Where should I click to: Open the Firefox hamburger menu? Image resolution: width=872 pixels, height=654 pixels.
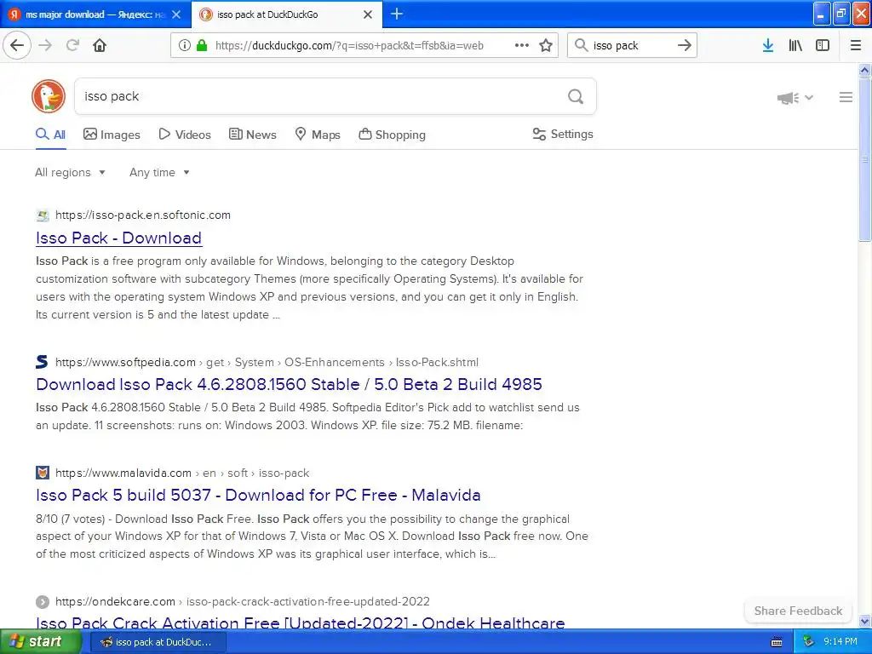tap(856, 45)
